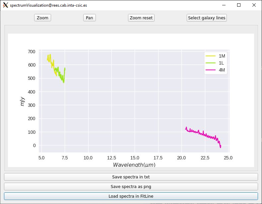Select the 1M legend label
Screen dimensions: 262x204
[222, 56]
